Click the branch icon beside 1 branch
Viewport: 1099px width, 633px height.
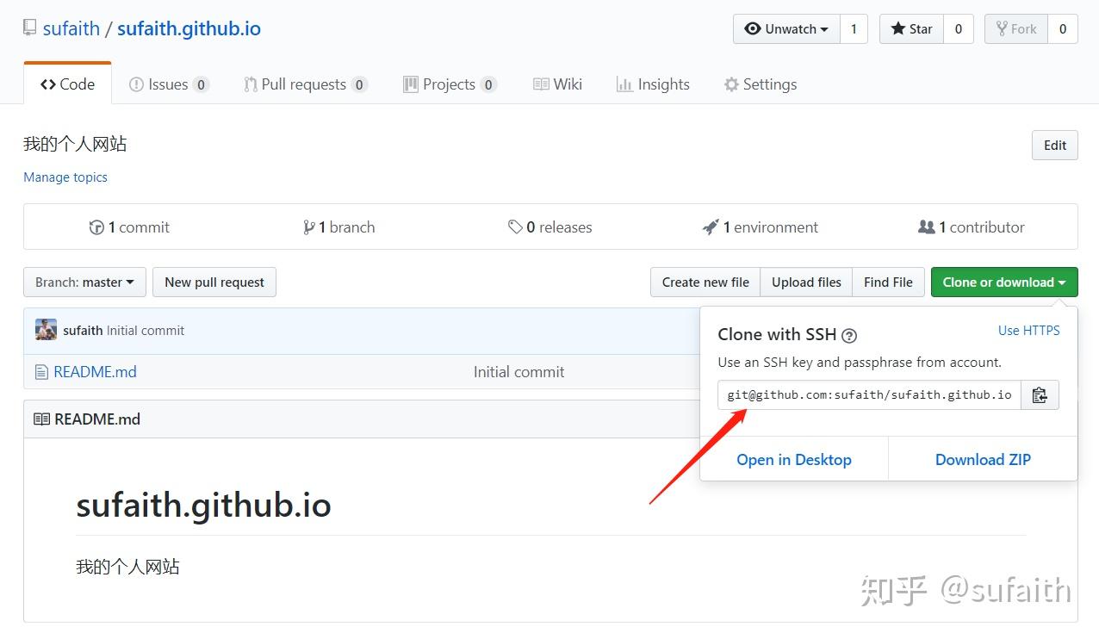(x=309, y=227)
